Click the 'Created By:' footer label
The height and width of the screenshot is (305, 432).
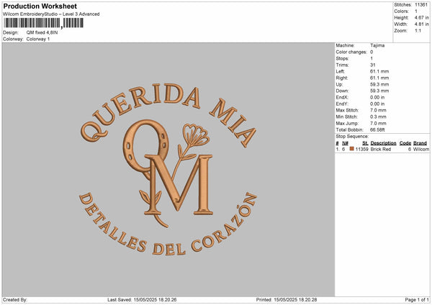(15, 299)
